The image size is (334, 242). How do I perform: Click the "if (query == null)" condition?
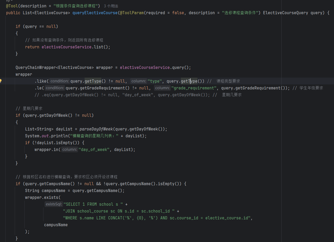[x=37, y=26]
